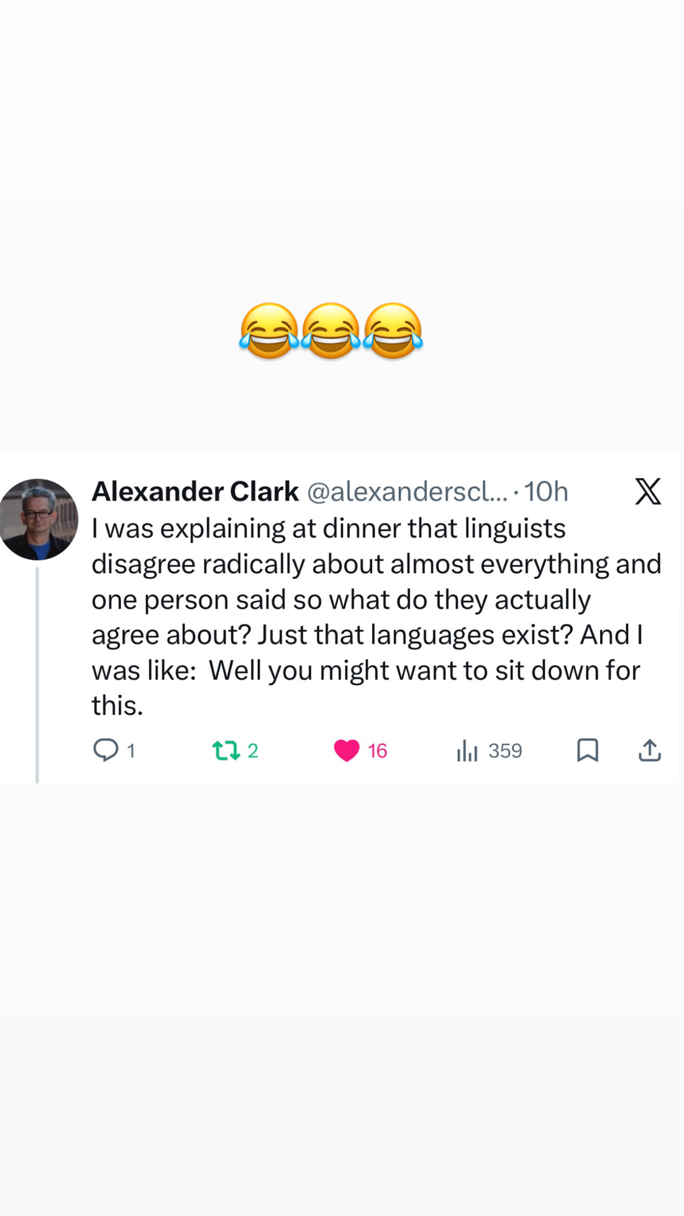Unlike the tweet via pink heart
Image resolution: width=684 pixels, height=1216 pixels.
tap(347, 750)
